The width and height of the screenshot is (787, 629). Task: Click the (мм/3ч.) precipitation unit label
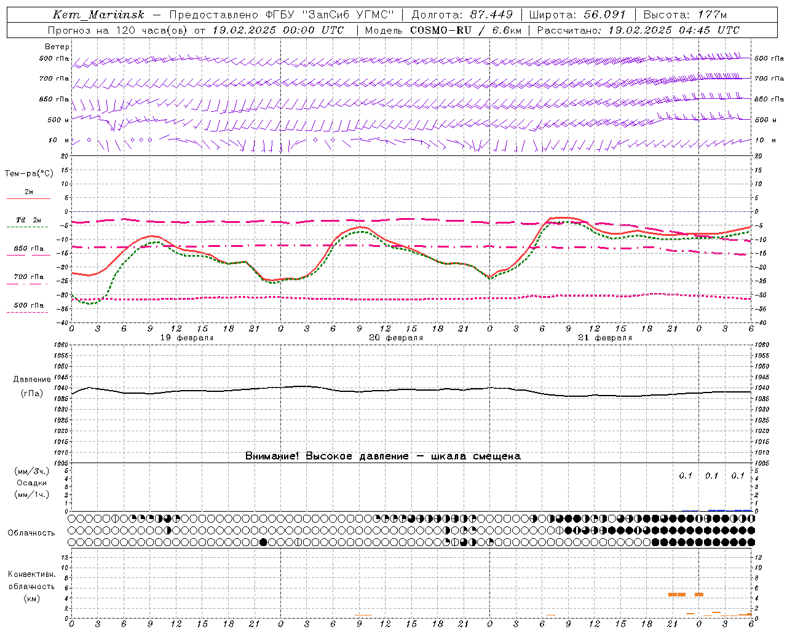(32, 471)
